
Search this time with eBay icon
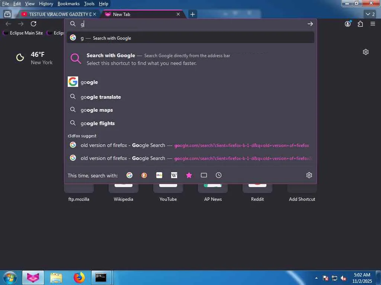coord(159,175)
